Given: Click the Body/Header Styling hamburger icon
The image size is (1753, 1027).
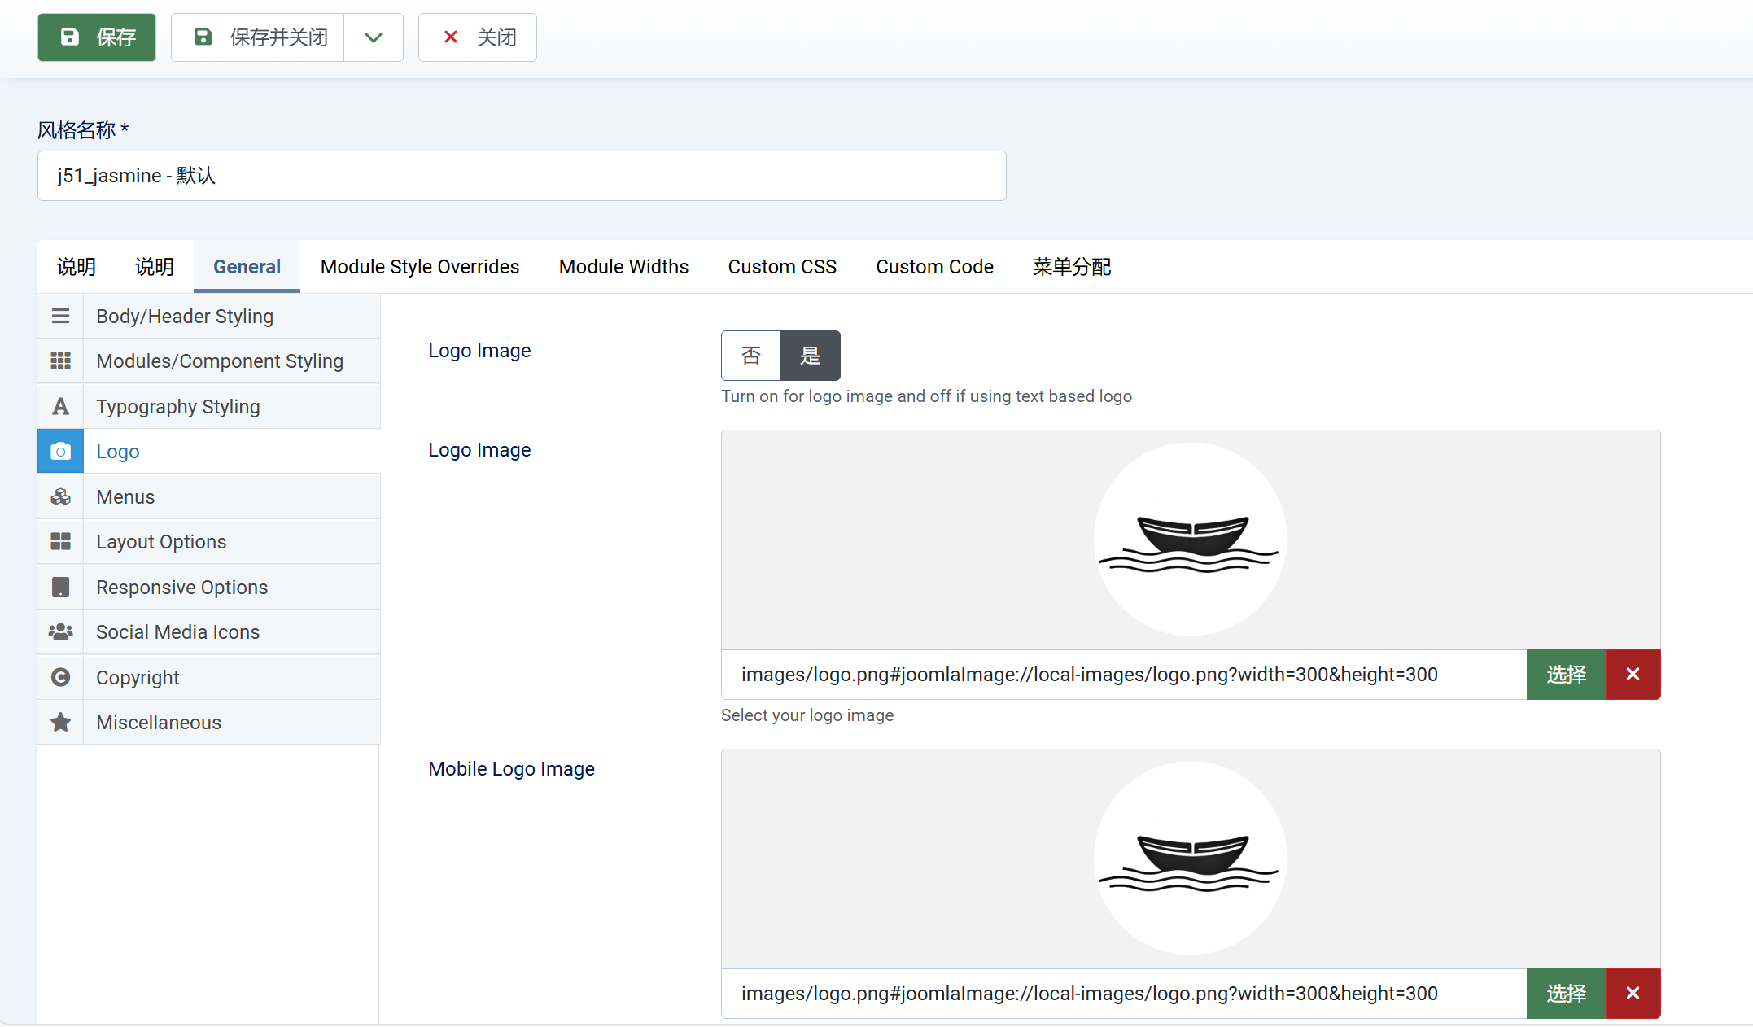Looking at the screenshot, I should [60, 316].
